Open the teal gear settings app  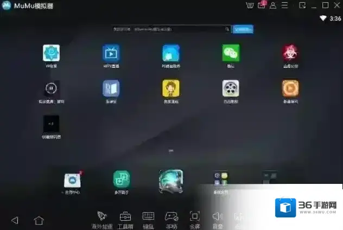click(51, 53)
